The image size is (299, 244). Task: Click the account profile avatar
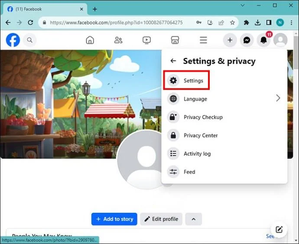click(x=280, y=40)
